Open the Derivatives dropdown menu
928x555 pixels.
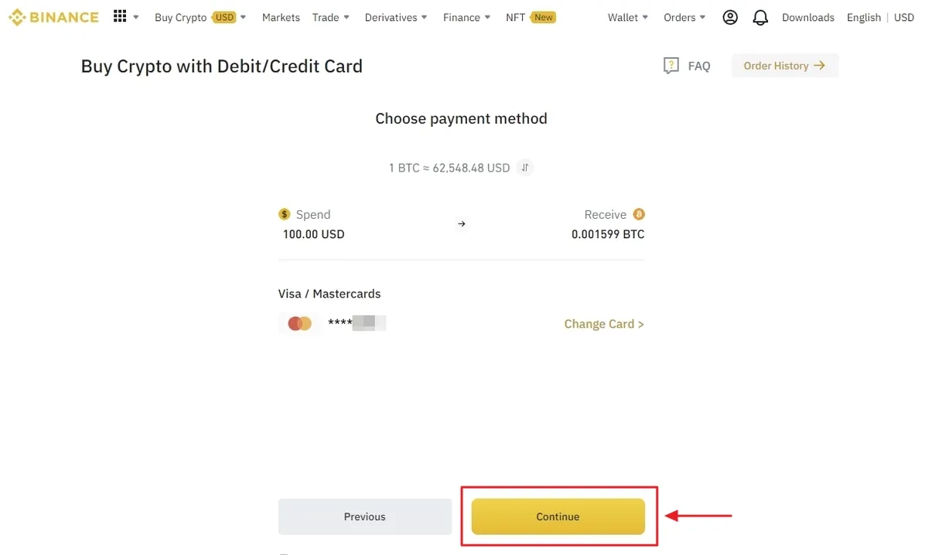pyautogui.click(x=396, y=17)
